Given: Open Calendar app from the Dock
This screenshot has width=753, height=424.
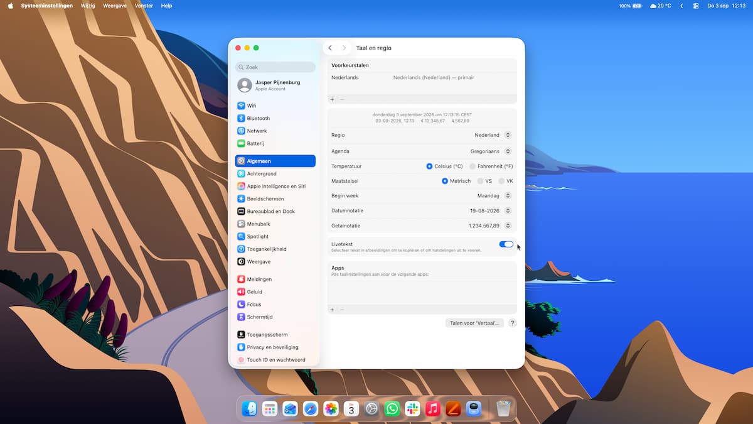Looking at the screenshot, I should 351,409.
